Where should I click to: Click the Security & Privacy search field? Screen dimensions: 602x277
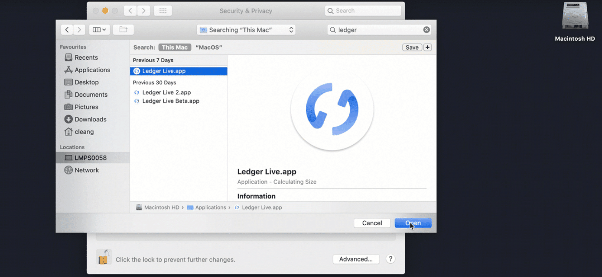[363, 11]
